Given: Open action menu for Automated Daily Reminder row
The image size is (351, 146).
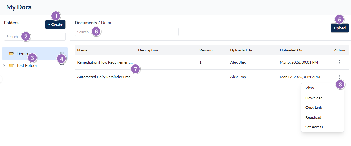Looking at the screenshot, I should coord(340,77).
